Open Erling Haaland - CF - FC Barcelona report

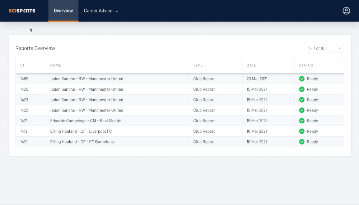coord(82,142)
